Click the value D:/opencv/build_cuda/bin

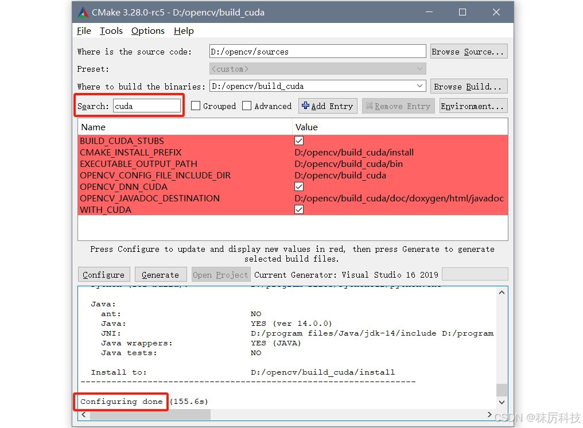[x=348, y=164]
